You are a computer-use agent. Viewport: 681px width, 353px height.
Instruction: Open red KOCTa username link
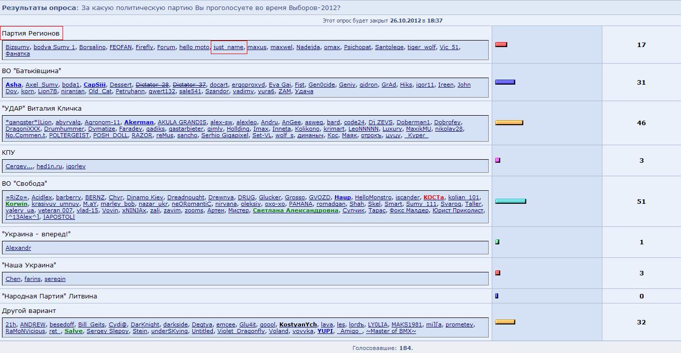tap(434, 197)
